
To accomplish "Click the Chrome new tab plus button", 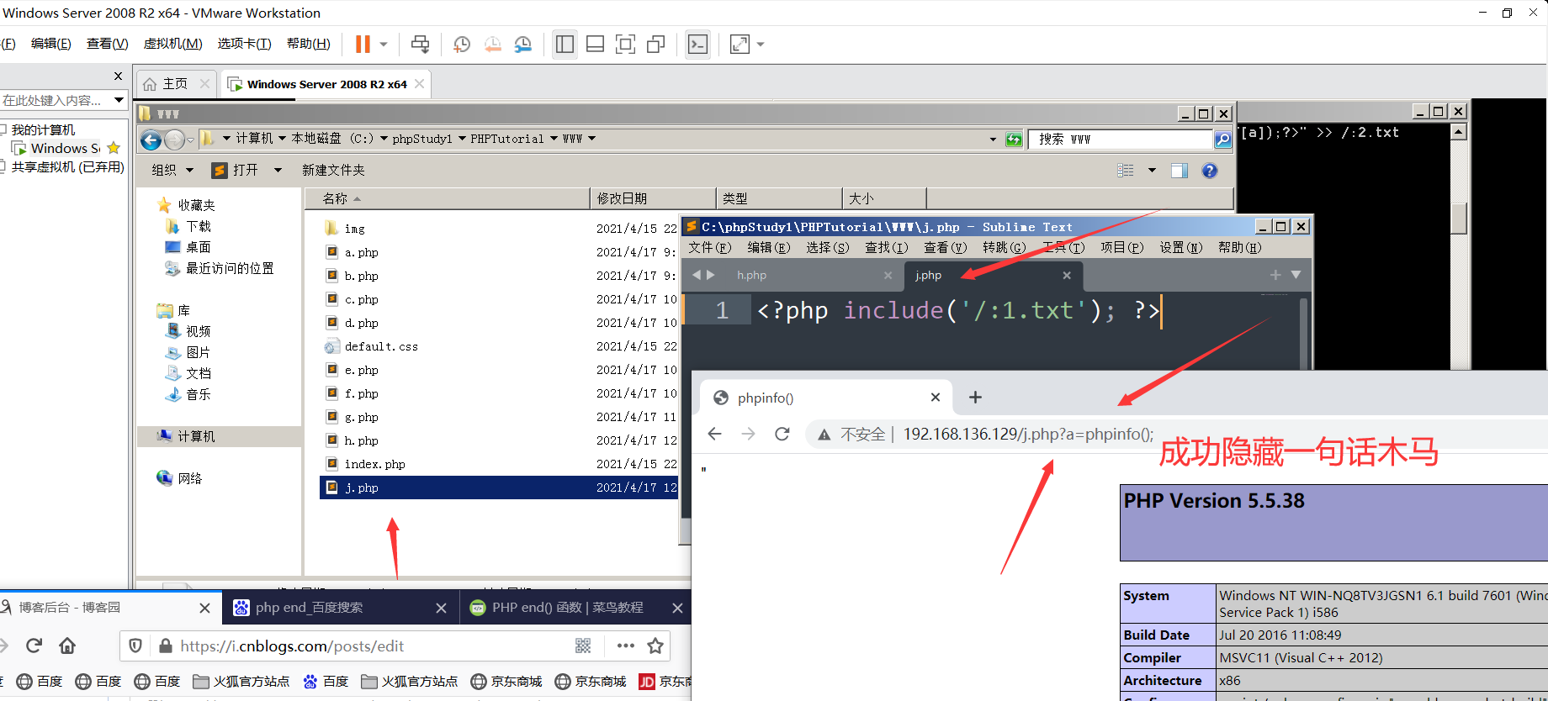I will click(975, 398).
